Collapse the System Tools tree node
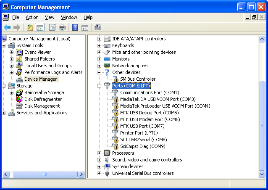Image resolution: width=268 pixels, height=190 pixels. [x=4, y=45]
